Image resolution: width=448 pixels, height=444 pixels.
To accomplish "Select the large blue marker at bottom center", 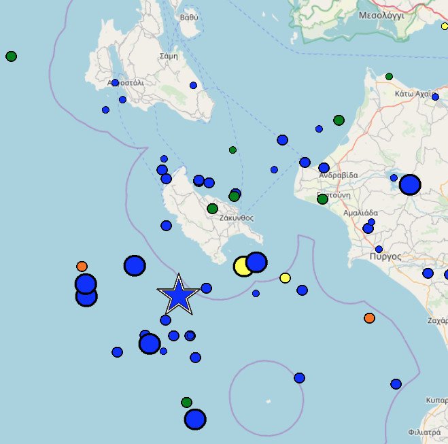I will (195, 419).
